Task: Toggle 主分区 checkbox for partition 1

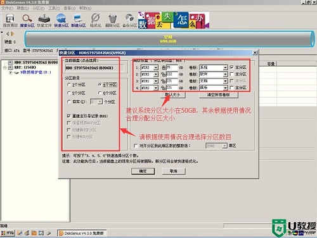Action: pos(232,67)
